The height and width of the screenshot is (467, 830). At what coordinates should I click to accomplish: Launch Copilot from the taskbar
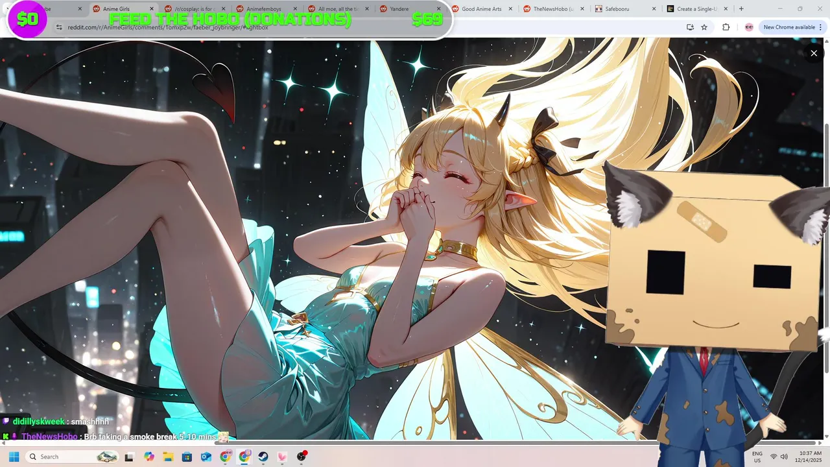(149, 457)
